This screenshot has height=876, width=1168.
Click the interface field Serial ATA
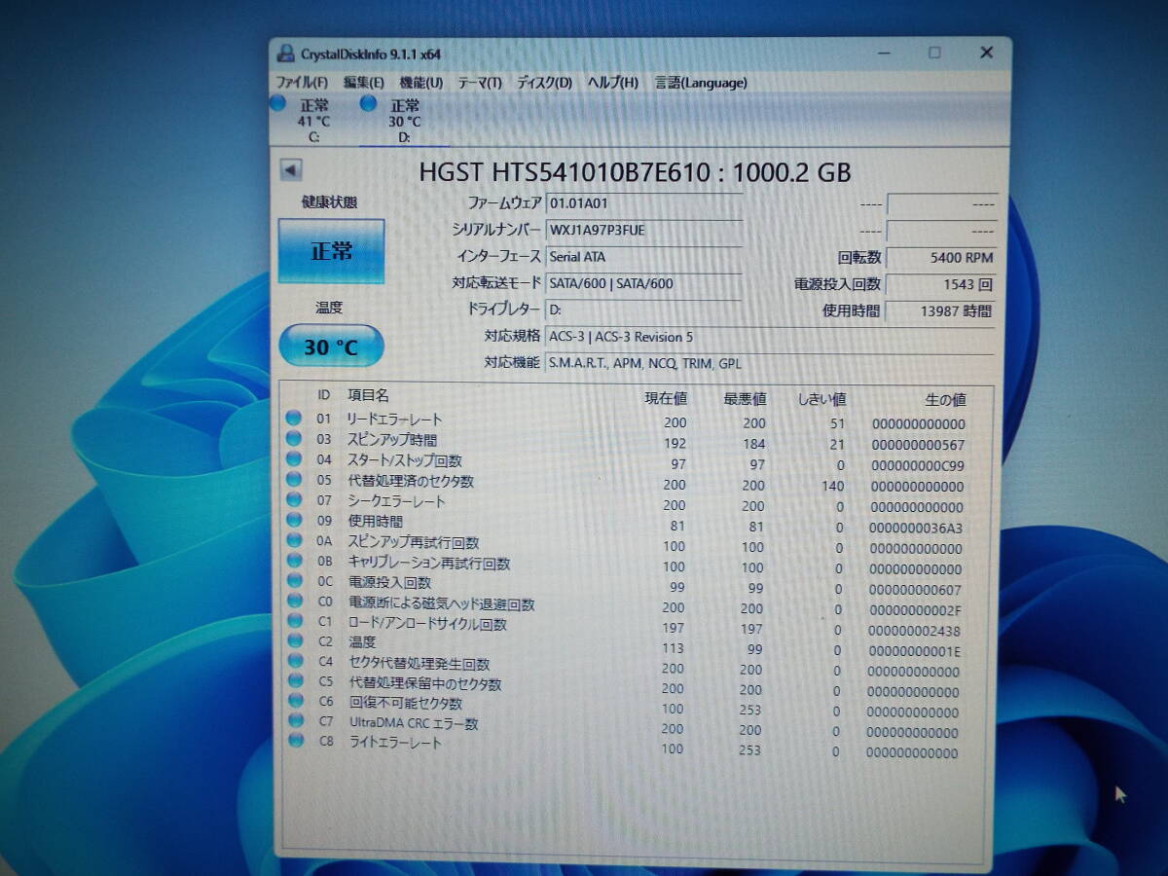(x=643, y=257)
